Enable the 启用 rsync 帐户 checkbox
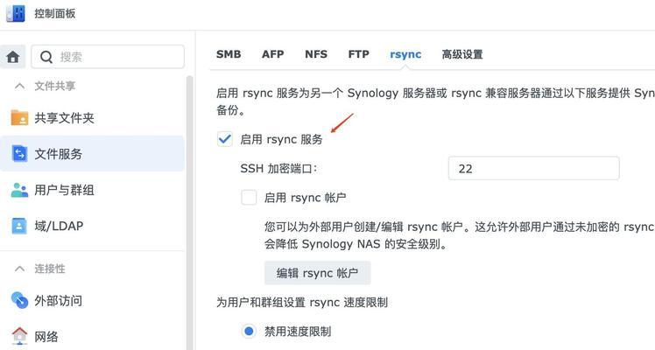The height and width of the screenshot is (350, 655). click(x=249, y=198)
